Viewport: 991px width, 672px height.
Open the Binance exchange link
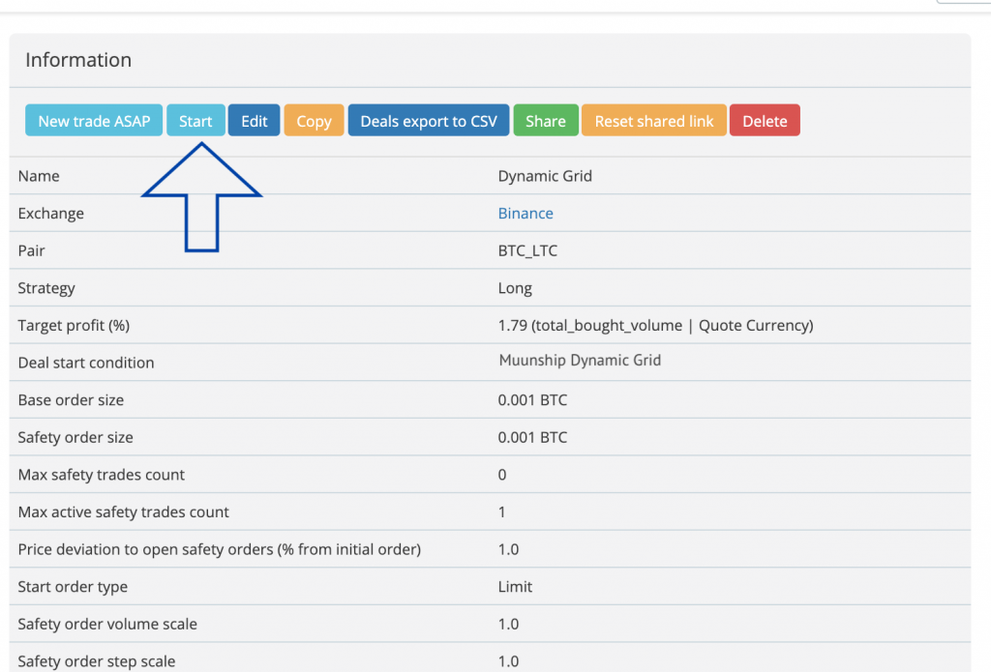point(526,214)
